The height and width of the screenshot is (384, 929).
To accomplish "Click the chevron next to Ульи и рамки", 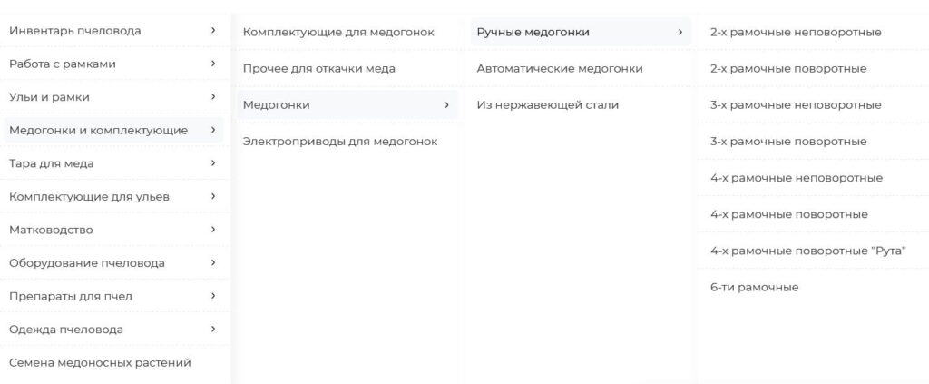I will point(213,96).
